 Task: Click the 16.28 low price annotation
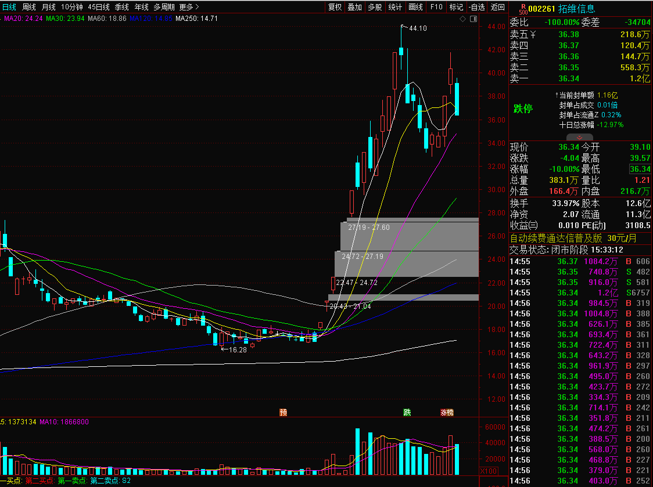[238, 349]
